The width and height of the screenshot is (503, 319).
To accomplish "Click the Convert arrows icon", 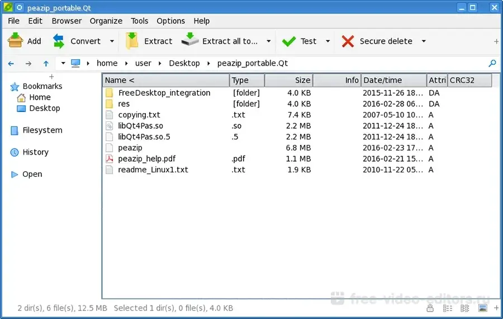I will 59,41.
